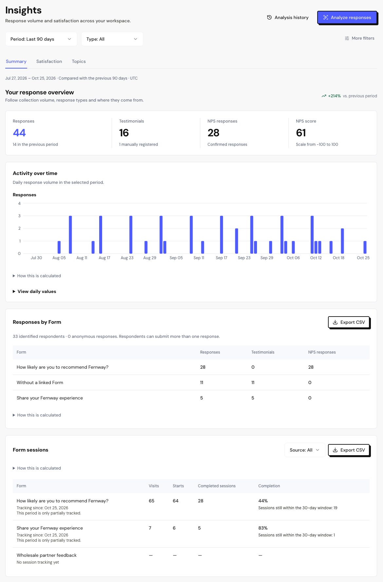Click download icon in Responses by Form export
This screenshot has height=582, width=383.
[335, 322]
